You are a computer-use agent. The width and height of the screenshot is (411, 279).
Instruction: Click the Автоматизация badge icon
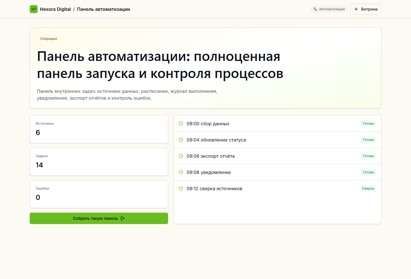click(x=315, y=9)
